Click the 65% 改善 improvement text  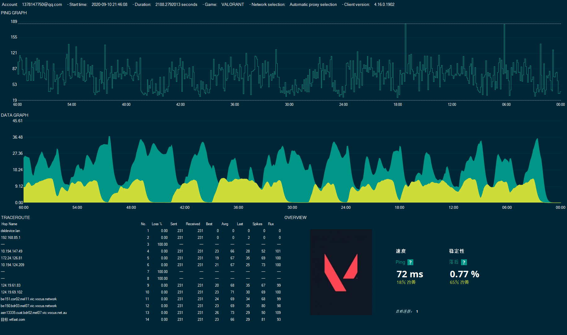point(459,282)
